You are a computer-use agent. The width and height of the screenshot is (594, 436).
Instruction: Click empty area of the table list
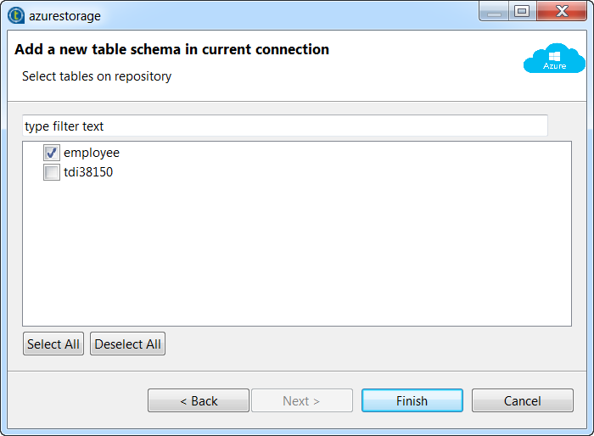click(x=297, y=254)
